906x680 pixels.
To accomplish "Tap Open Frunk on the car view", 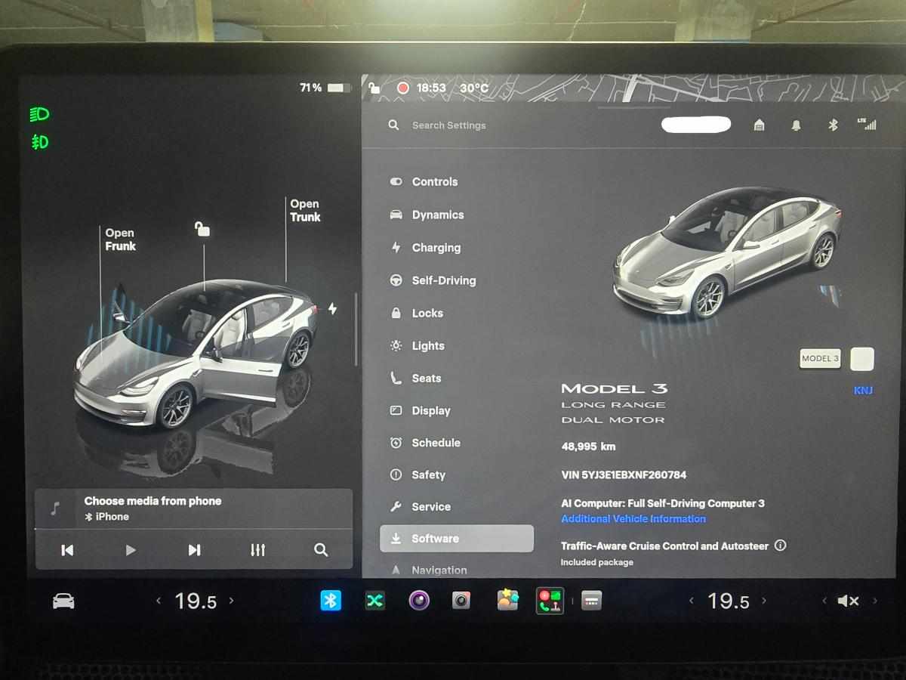I will tap(120, 240).
